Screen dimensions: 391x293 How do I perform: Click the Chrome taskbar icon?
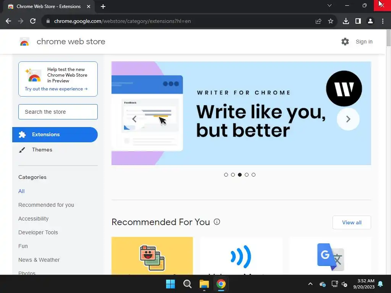pos(221,284)
